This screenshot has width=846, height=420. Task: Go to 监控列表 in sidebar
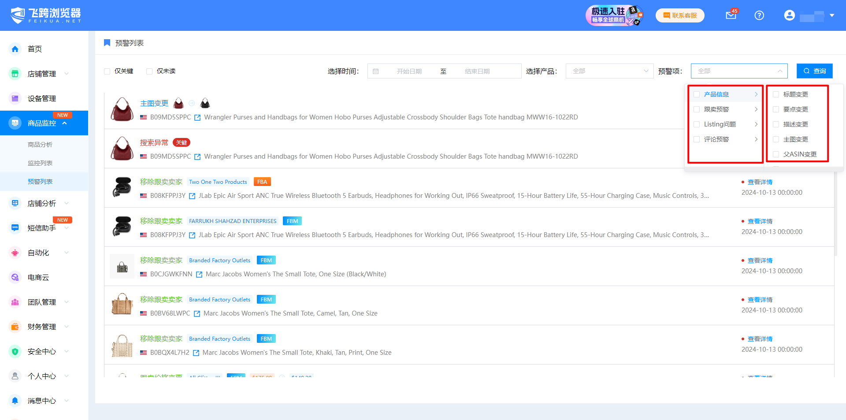(40, 163)
